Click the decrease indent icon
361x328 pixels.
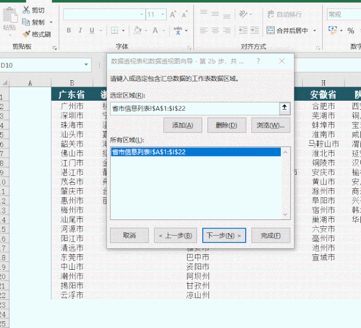coord(243,30)
